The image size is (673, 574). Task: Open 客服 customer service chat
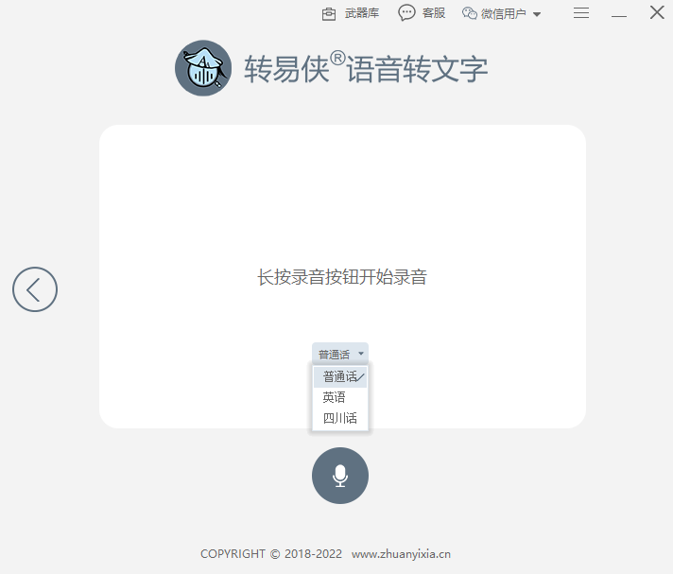[x=422, y=13]
